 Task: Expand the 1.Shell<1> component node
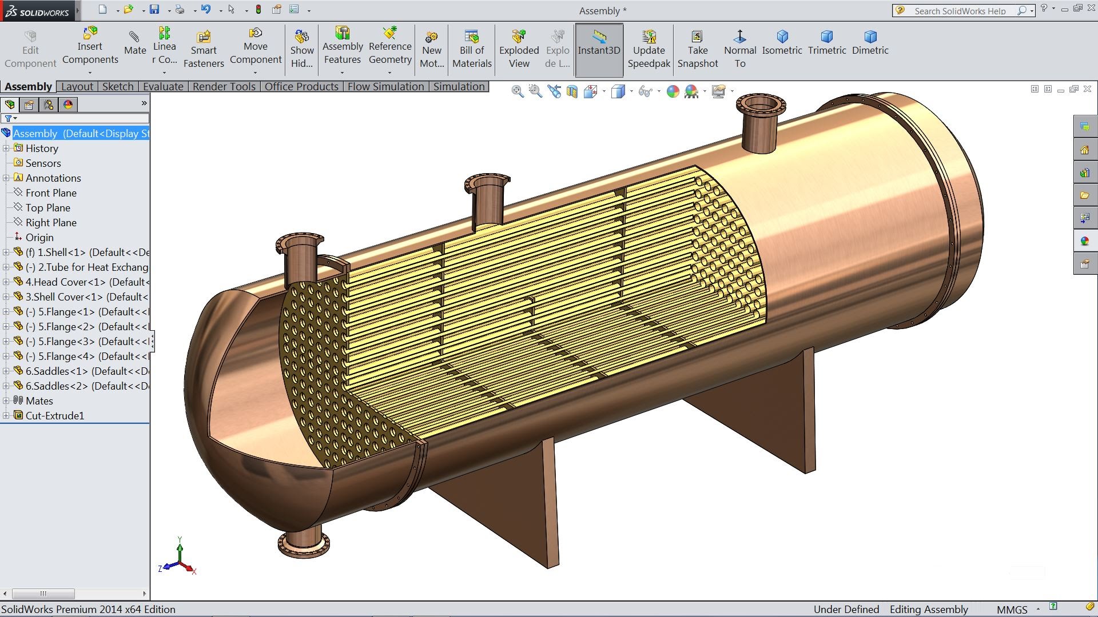(6, 252)
